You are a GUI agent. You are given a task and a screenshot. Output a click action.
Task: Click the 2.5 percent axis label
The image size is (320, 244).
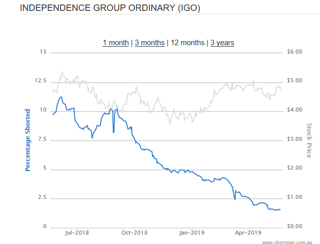pos(42,197)
